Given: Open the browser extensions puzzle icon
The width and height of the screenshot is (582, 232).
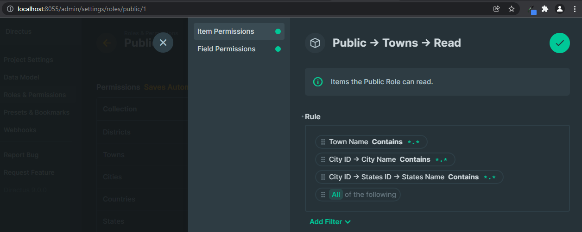Looking at the screenshot, I should 545,9.
